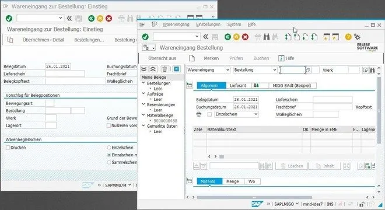Viewport: 385px width, 210px height.
Task: Collapse Materialbelege tree node
Action: coord(143,115)
